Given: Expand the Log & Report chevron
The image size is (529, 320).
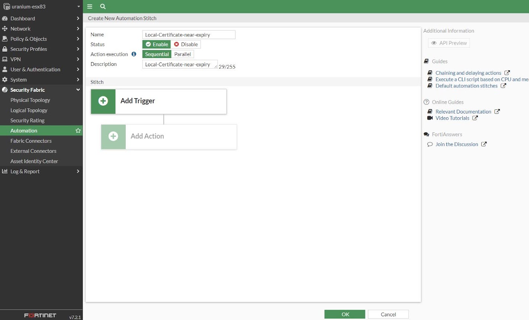Looking at the screenshot, I should click(x=78, y=172).
